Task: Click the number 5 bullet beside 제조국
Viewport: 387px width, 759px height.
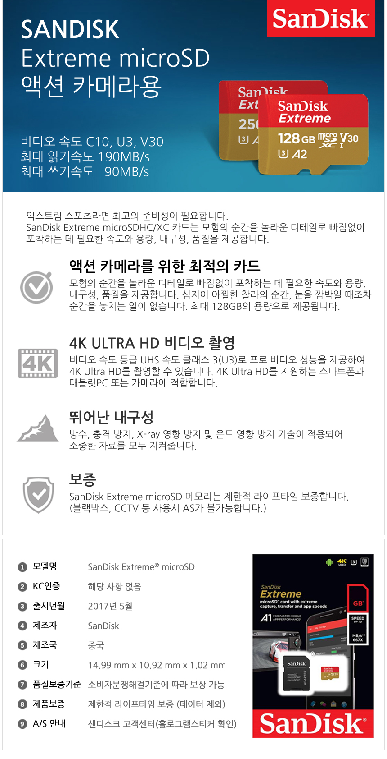Action: pos(22,645)
